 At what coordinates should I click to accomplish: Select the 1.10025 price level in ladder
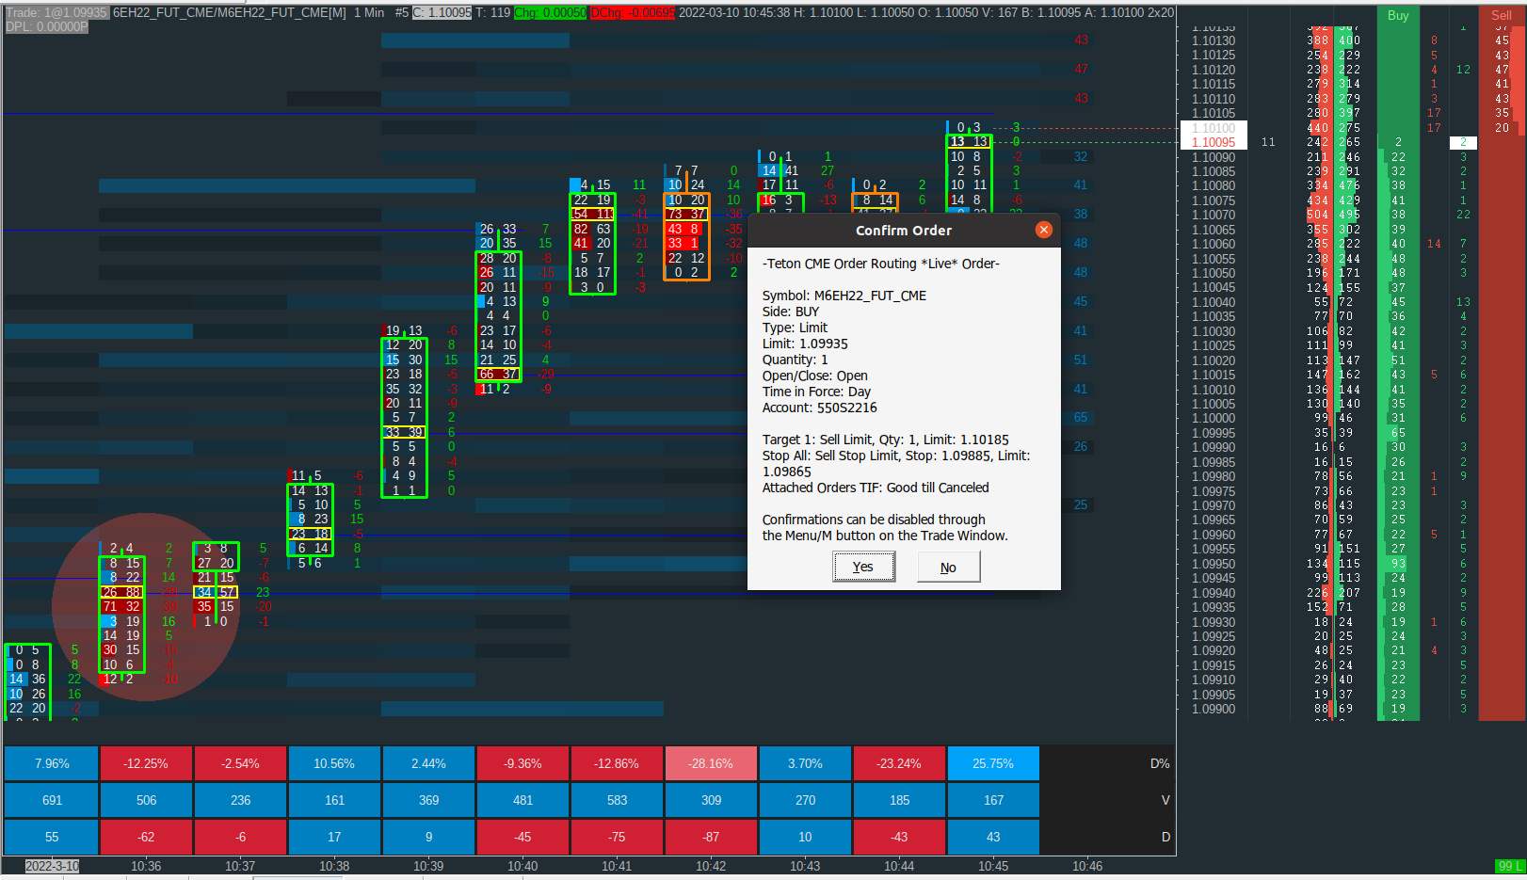1214,345
